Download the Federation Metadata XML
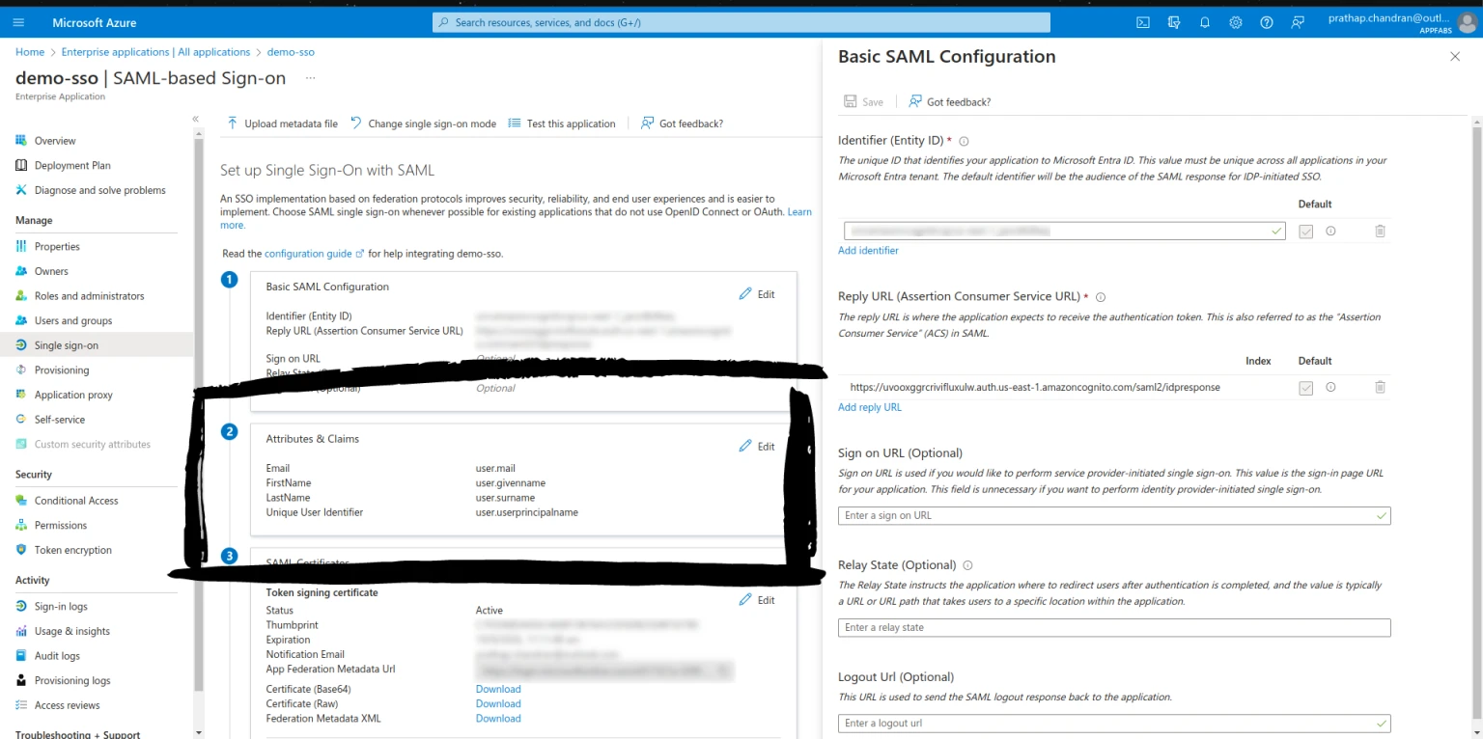 pos(498,719)
